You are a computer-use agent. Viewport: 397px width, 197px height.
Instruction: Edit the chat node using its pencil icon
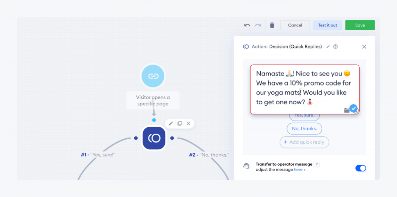(x=170, y=123)
